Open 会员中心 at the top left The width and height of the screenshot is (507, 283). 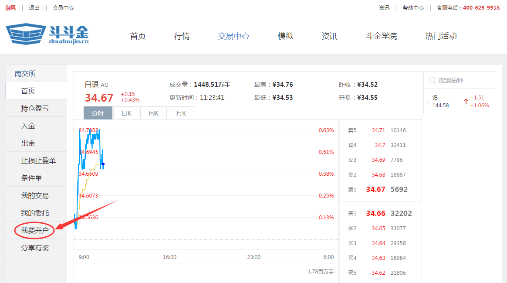point(63,7)
